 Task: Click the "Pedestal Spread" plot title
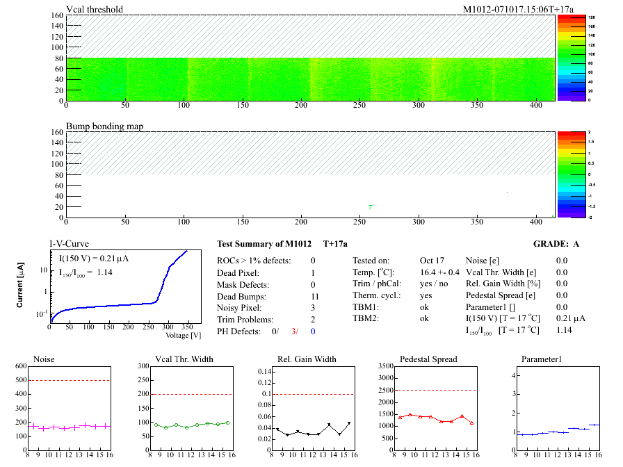click(428, 359)
